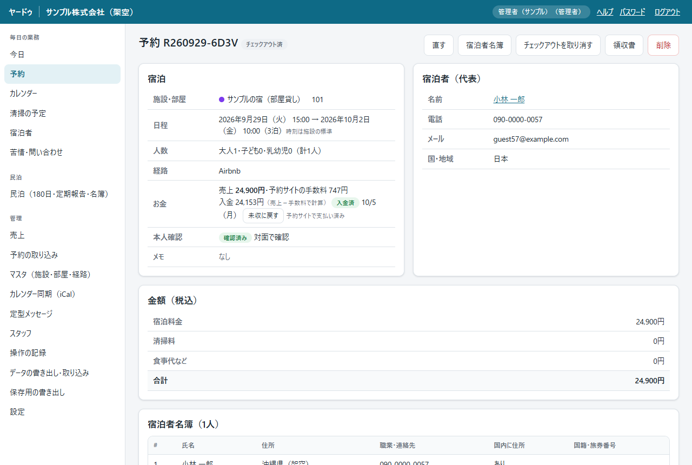The width and height of the screenshot is (692, 465).
Task: Click the Airbnb route value
Action: [x=230, y=171]
